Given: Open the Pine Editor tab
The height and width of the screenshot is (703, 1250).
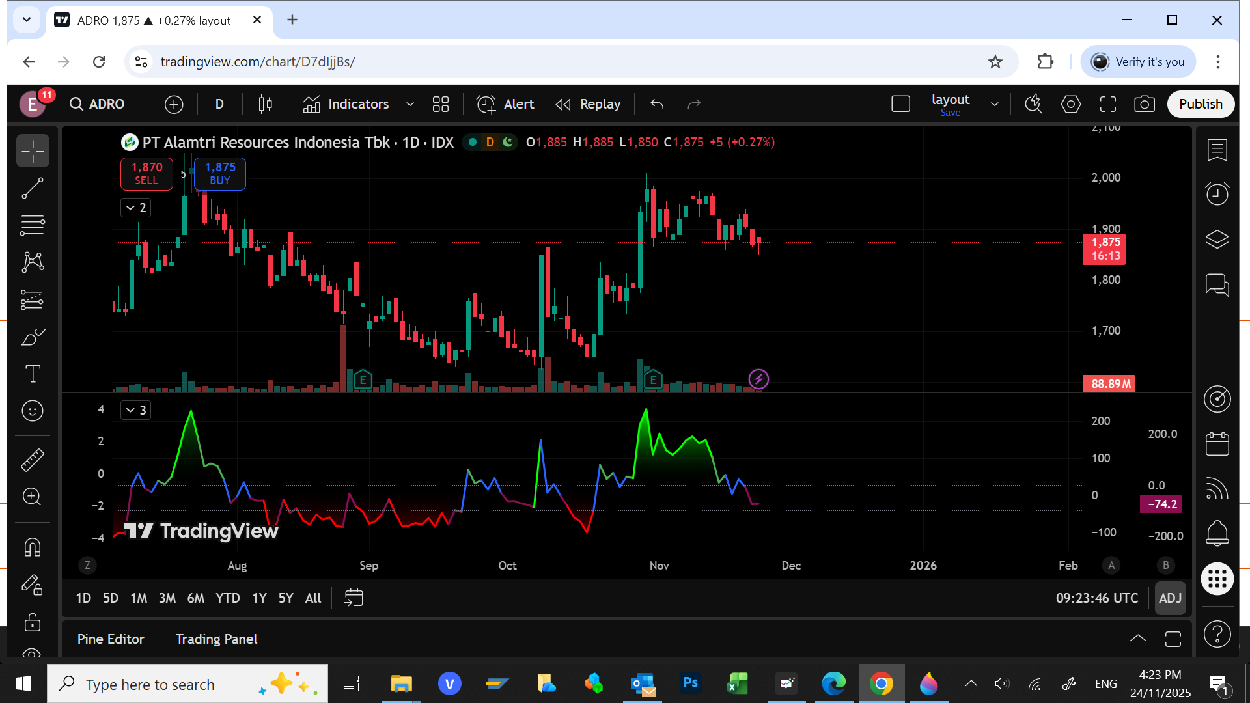Looking at the screenshot, I should tap(111, 639).
